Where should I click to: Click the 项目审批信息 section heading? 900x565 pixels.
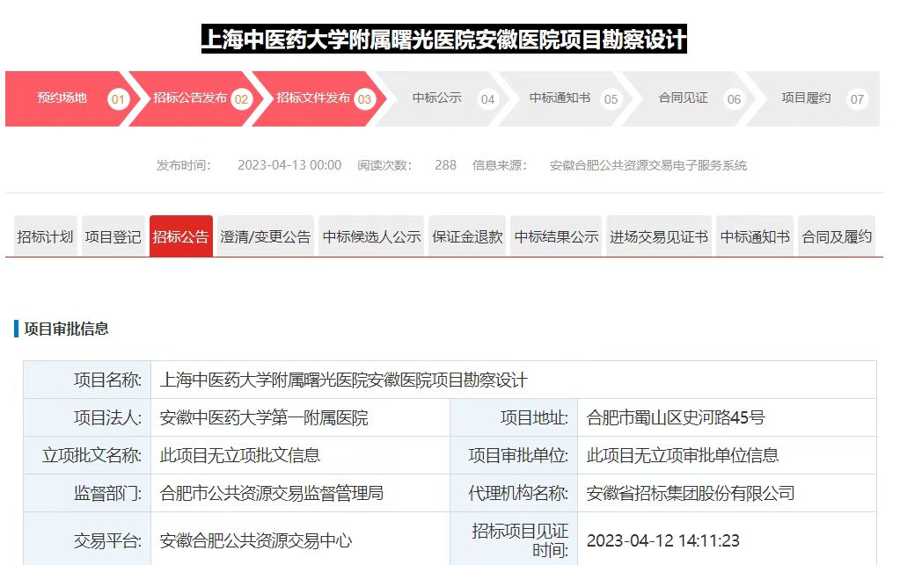click(x=66, y=329)
